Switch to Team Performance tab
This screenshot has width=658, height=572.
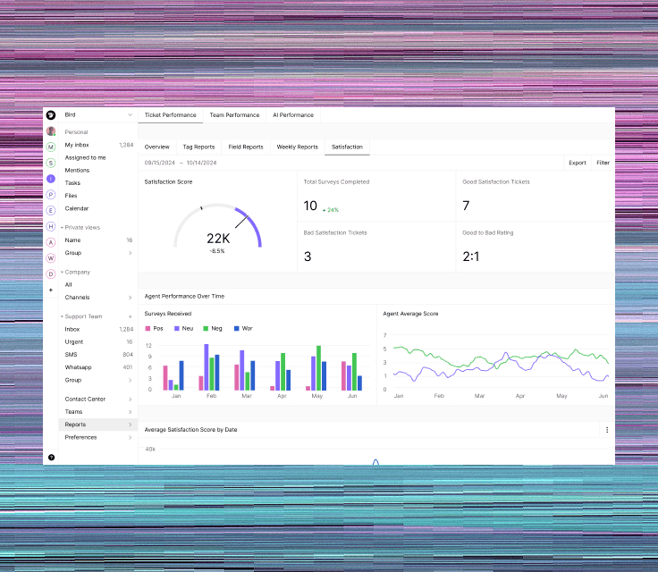coord(234,115)
